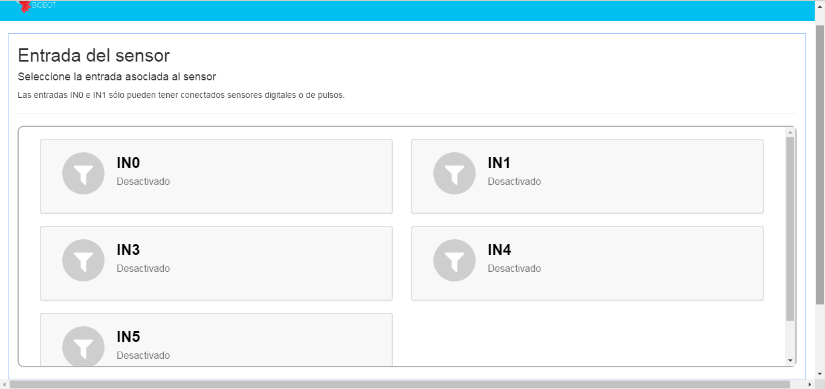Select the IN0 input title
825x389 pixels.
[x=128, y=163]
